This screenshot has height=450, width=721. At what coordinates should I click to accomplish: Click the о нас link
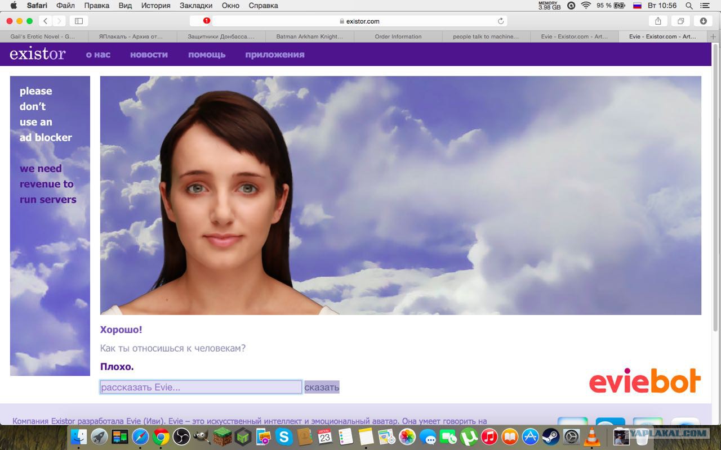[98, 55]
